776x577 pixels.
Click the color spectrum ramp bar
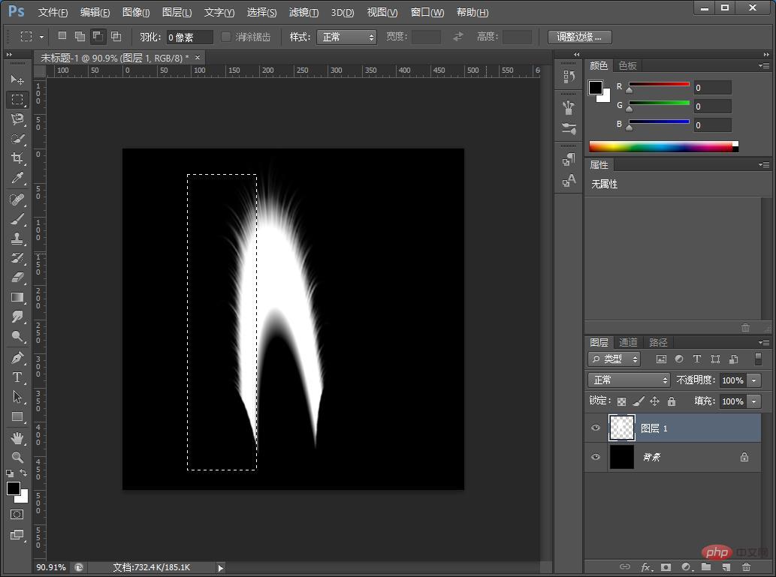point(660,146)
